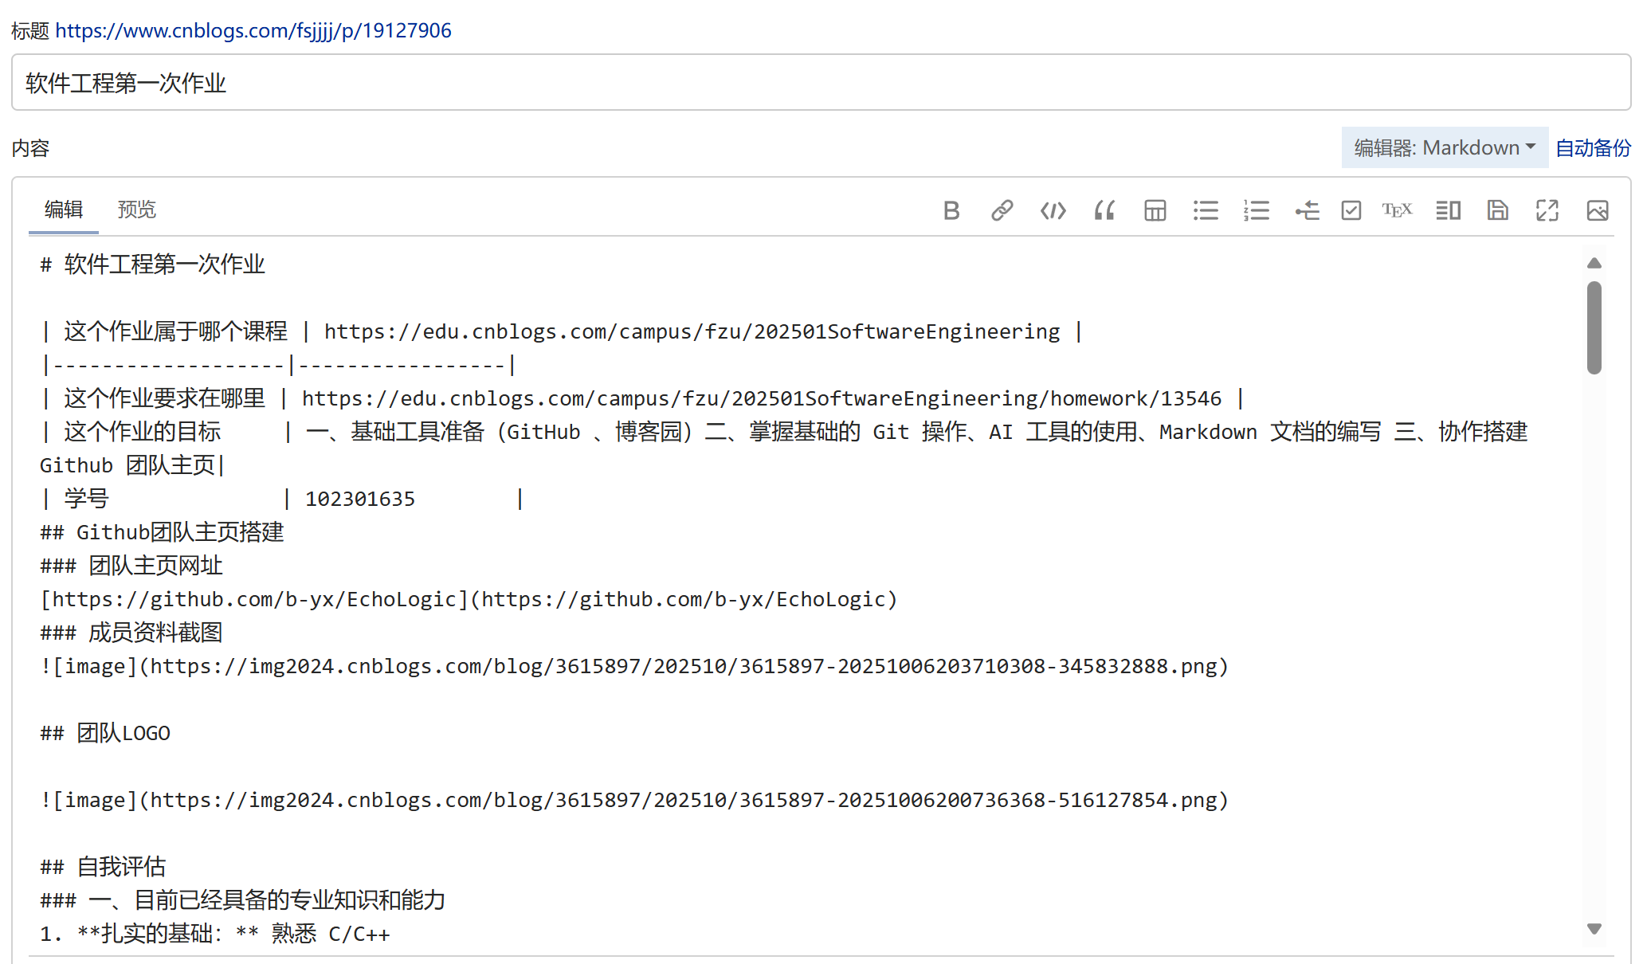The height and width of the screenshot is (964, 1643).
Task: Insert a hyperlink with the link icon
Action: coord(1002,210)
